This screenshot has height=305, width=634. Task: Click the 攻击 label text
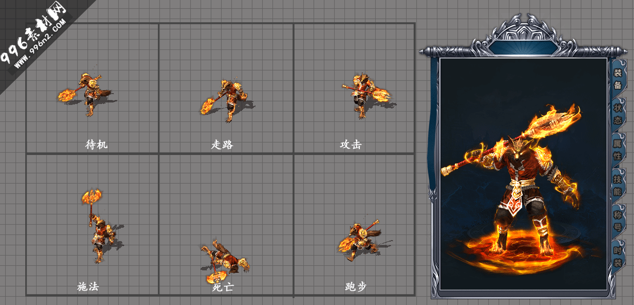351,145
